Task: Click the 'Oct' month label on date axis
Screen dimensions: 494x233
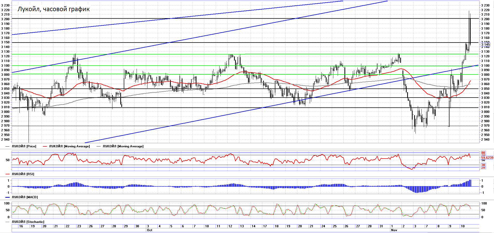Action: pyautogui.click(x=150, y=230)
